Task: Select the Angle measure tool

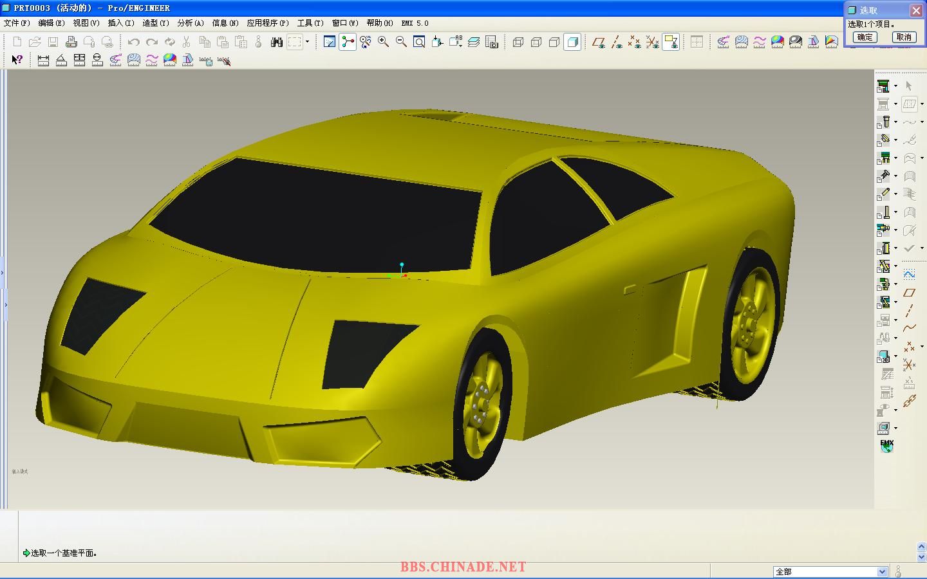Action: click(x=61, y=60)
